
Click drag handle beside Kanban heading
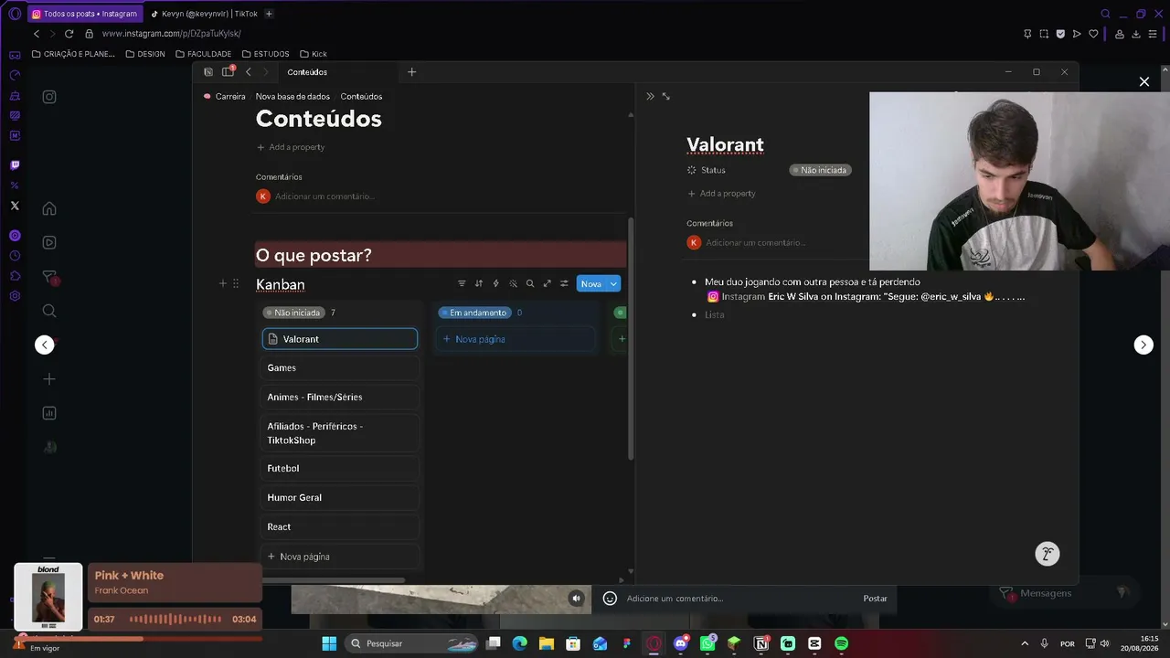coord(235,284)
